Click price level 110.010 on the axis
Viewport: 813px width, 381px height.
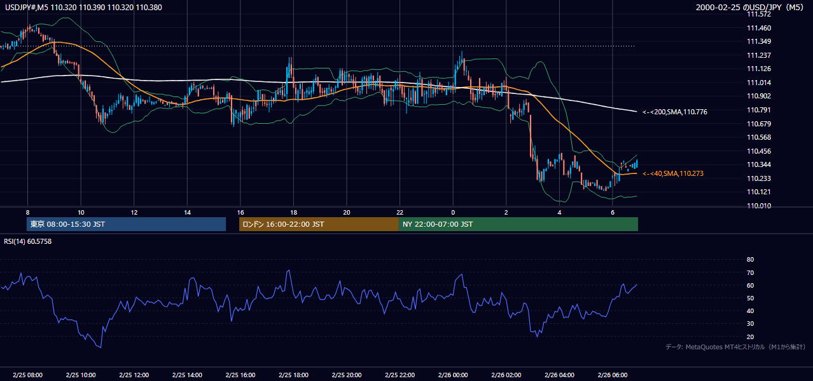758,206
